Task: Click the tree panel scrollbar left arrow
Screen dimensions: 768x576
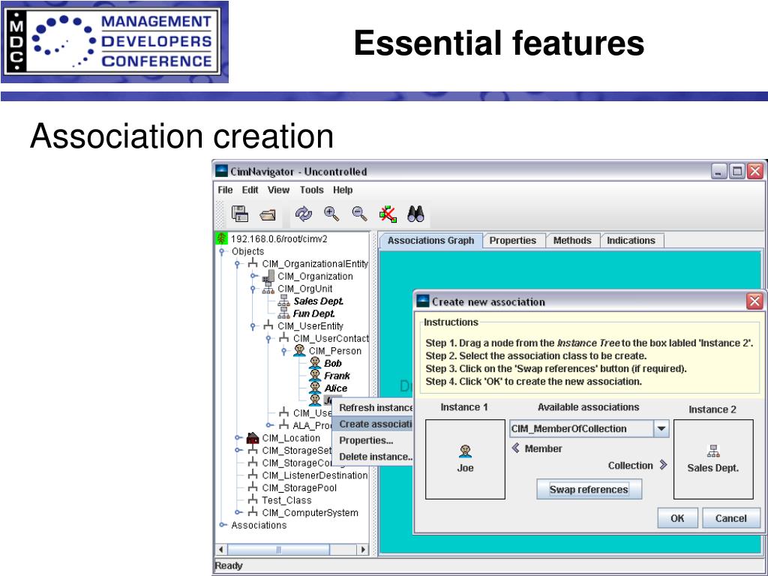Action: (x=221, y=550)
